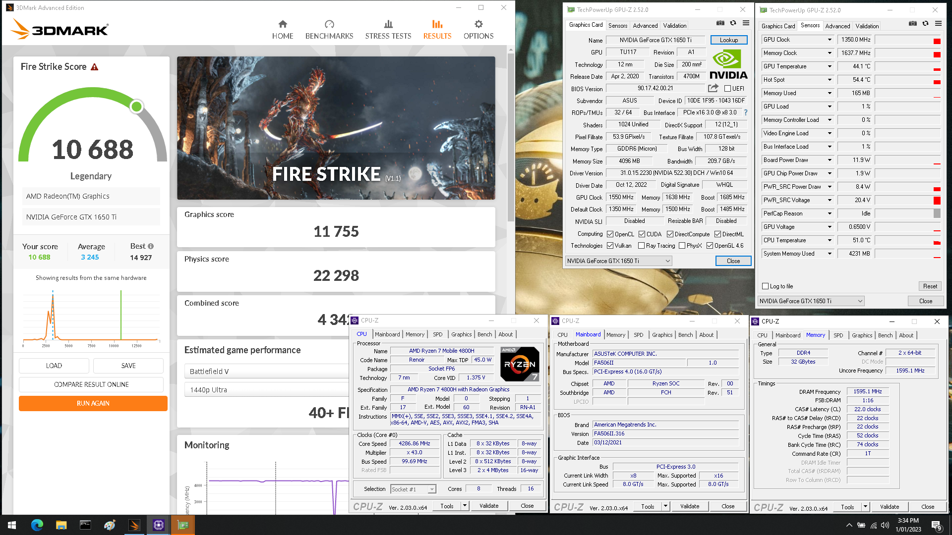The width and height of the screenshot is (952, 535).
Task: Take screenshot in GPU-Z Graphics Card window
Action: point(720,23)
